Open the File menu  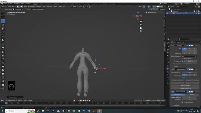pos(5,4)
